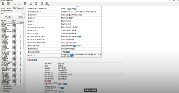Toggle 搜索以前的结果 checkbox
The height and width of the screenshot is (93, 179).
(x=2, y=87)
